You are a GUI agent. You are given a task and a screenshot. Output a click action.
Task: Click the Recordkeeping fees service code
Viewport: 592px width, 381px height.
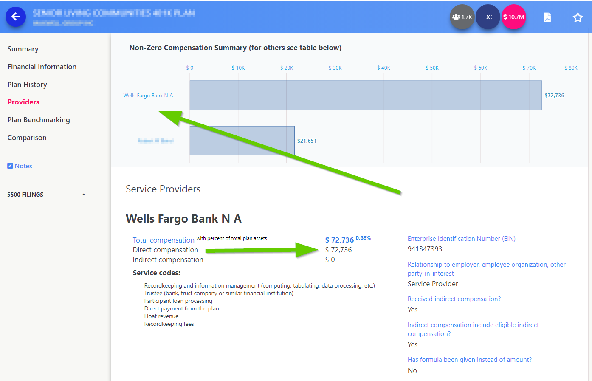click(169, 324)
